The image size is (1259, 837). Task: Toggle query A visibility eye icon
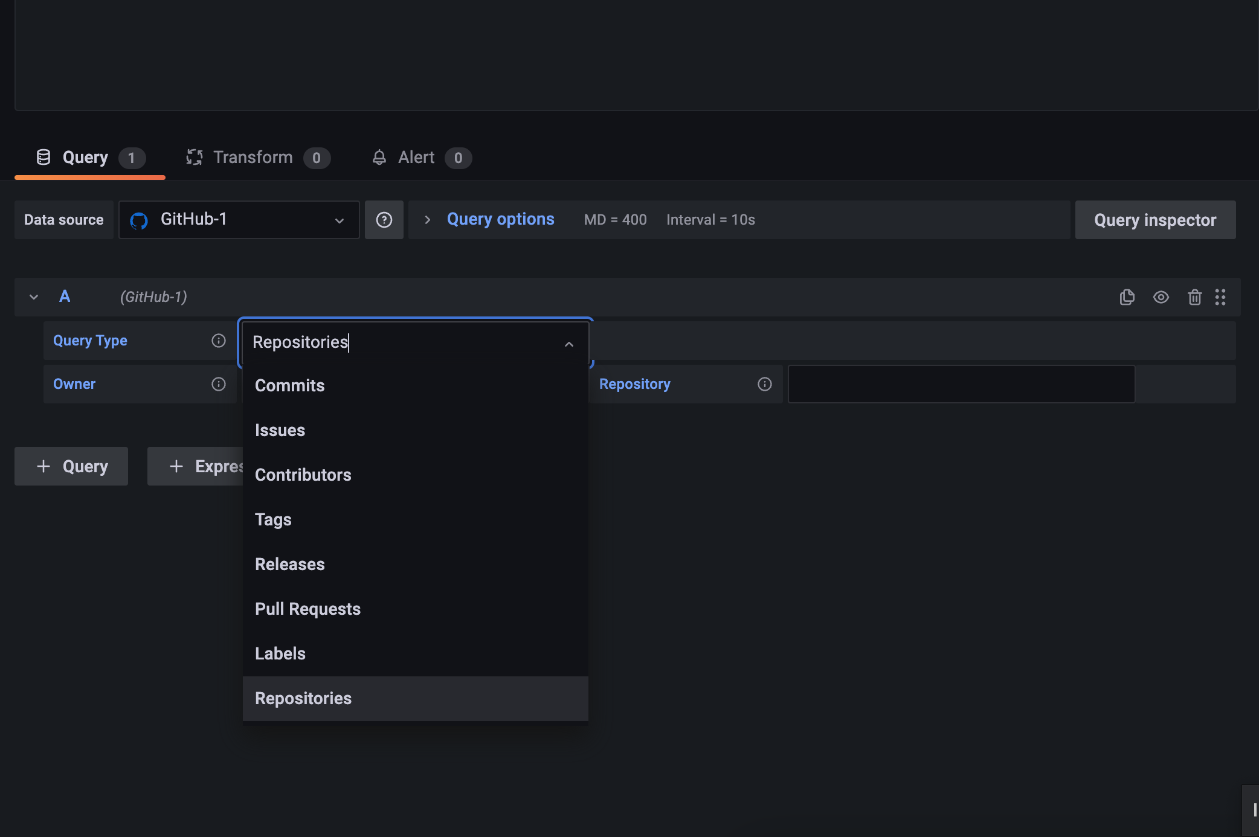pos(1161,297)
